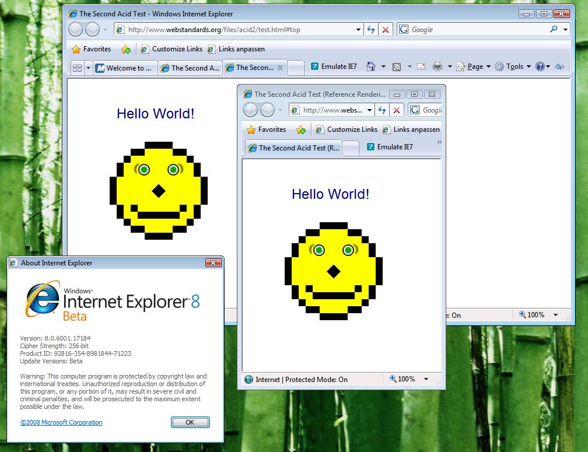Click 'Update Versions: Beta' text
The height and width of the screenshot is (452, 588).
51,361
